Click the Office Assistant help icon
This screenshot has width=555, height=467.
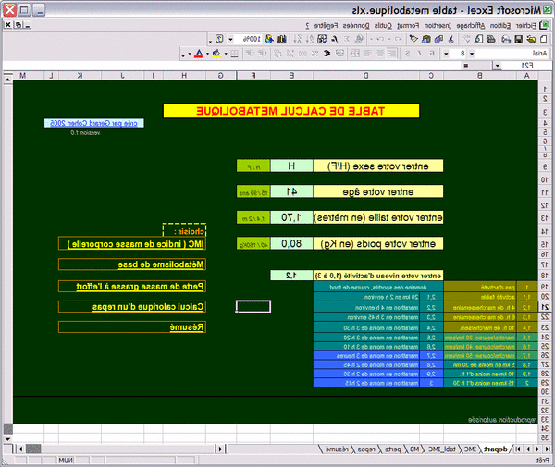219,39
